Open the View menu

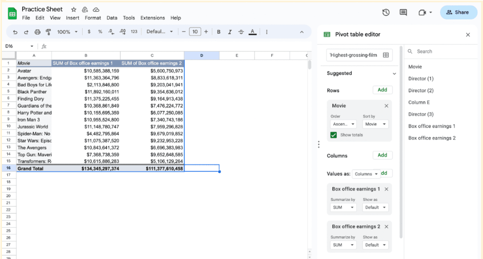click(55, 18)
